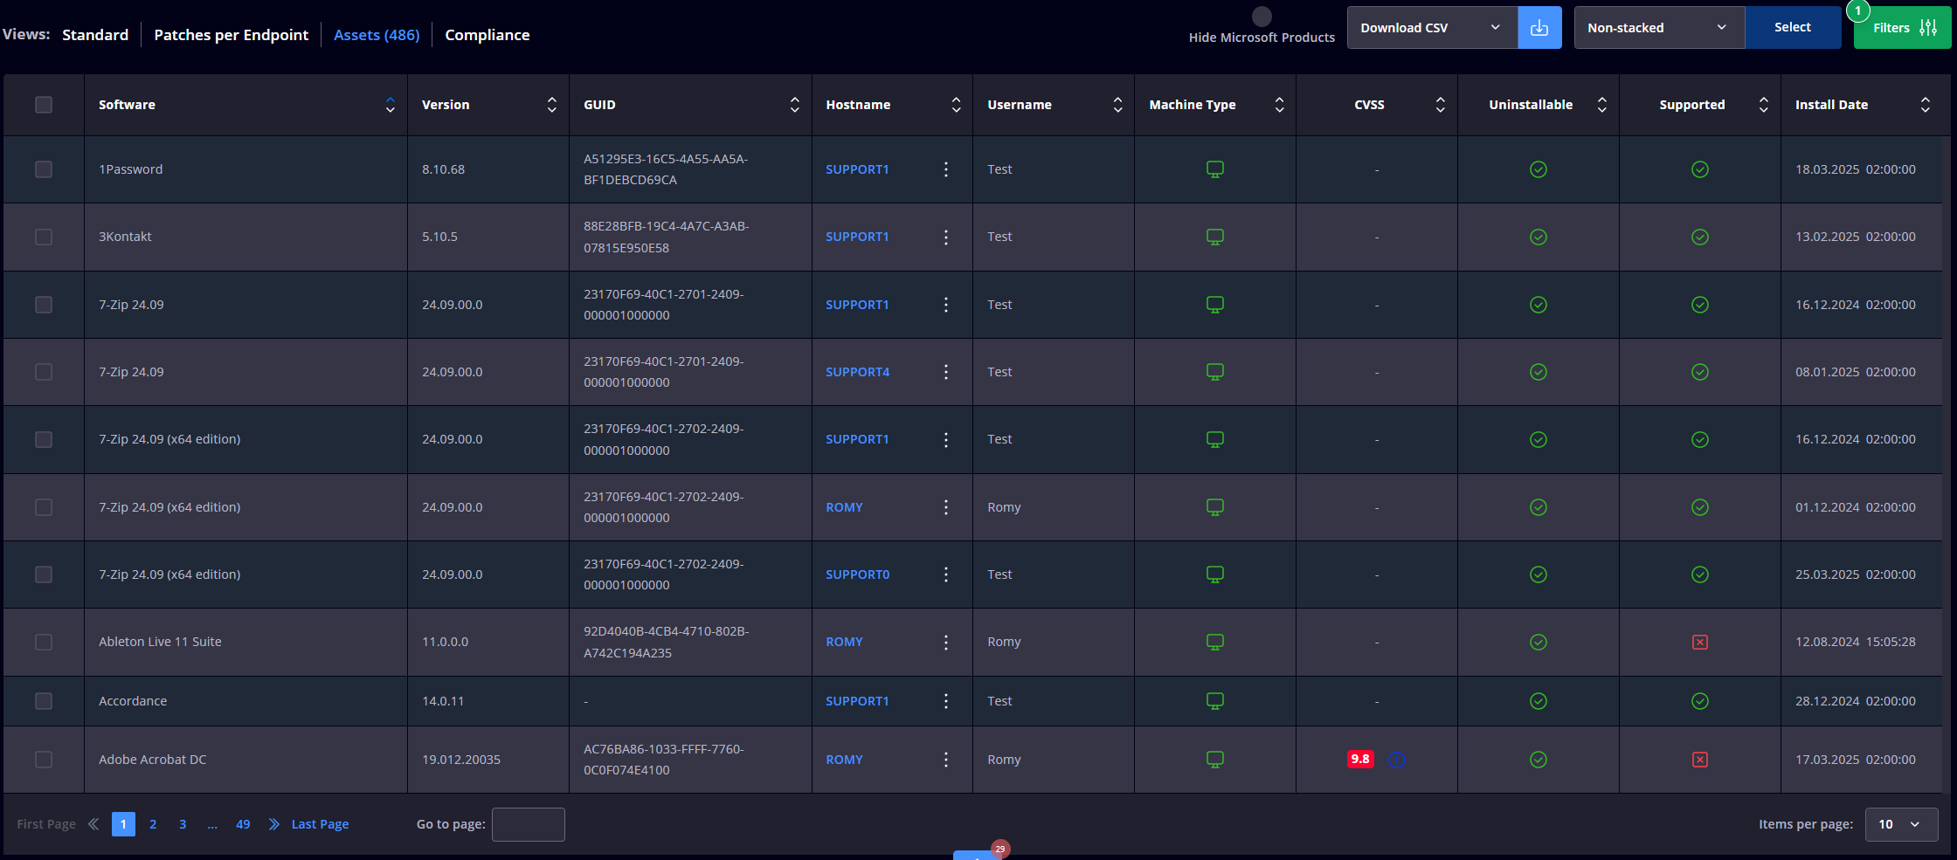Click the Go to page input field
The height and width of the screenshot is (860, 1957).
click(x=529, y=824)
